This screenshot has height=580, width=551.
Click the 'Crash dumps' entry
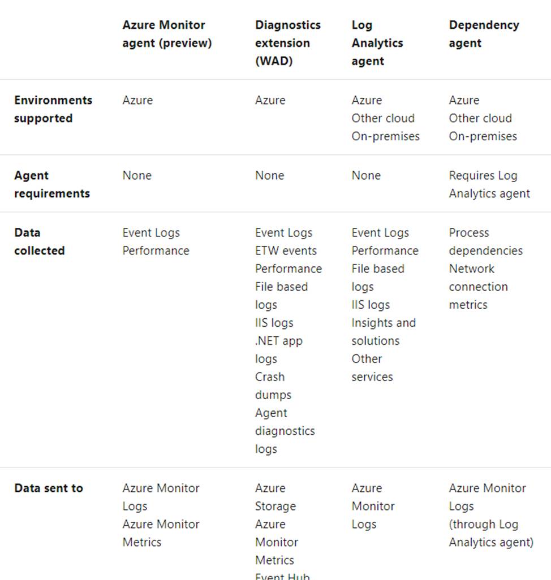pyautogui.click(x=273, y=386)
